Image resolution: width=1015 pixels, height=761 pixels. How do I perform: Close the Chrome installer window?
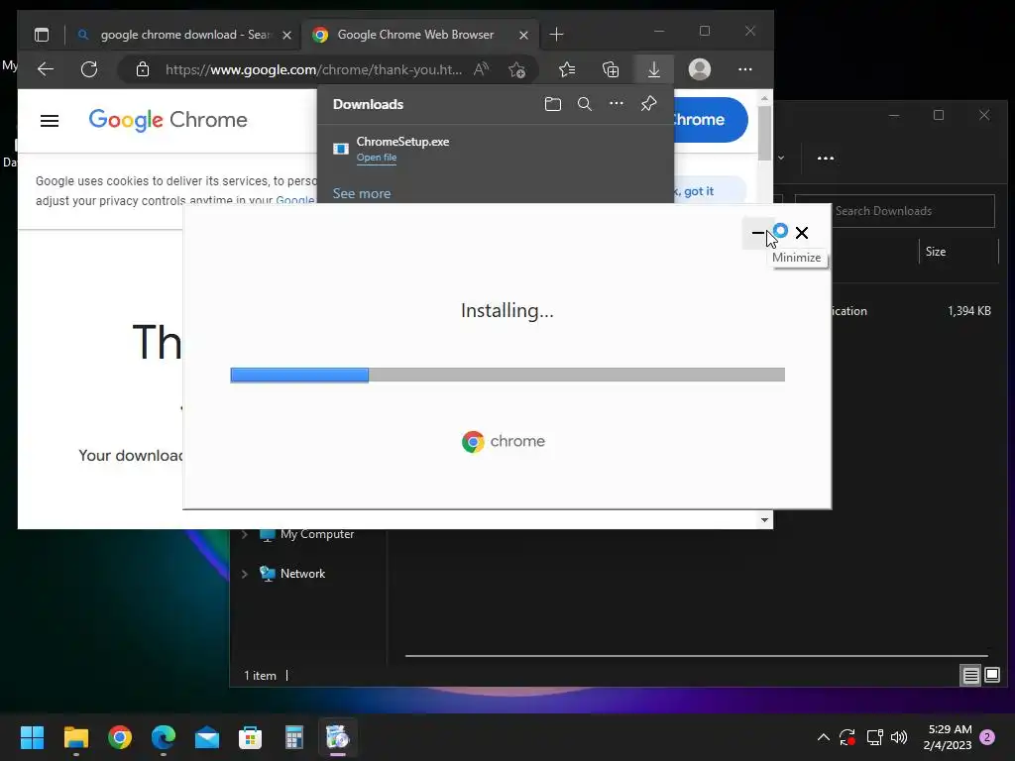coord(801,232)
